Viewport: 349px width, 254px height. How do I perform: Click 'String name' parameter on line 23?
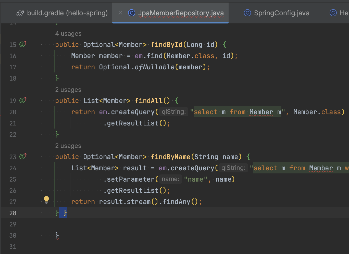[x=216, y=157]
